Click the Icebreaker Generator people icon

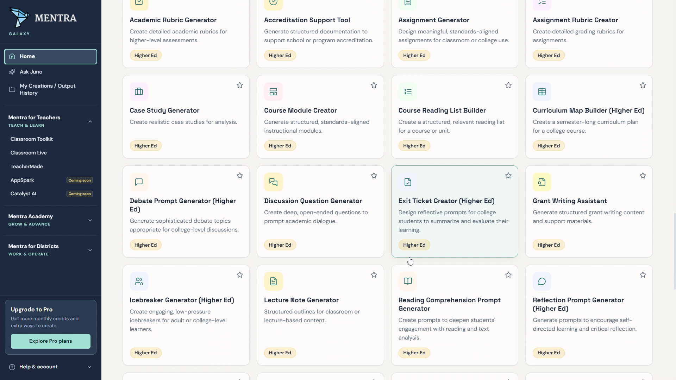139,281
